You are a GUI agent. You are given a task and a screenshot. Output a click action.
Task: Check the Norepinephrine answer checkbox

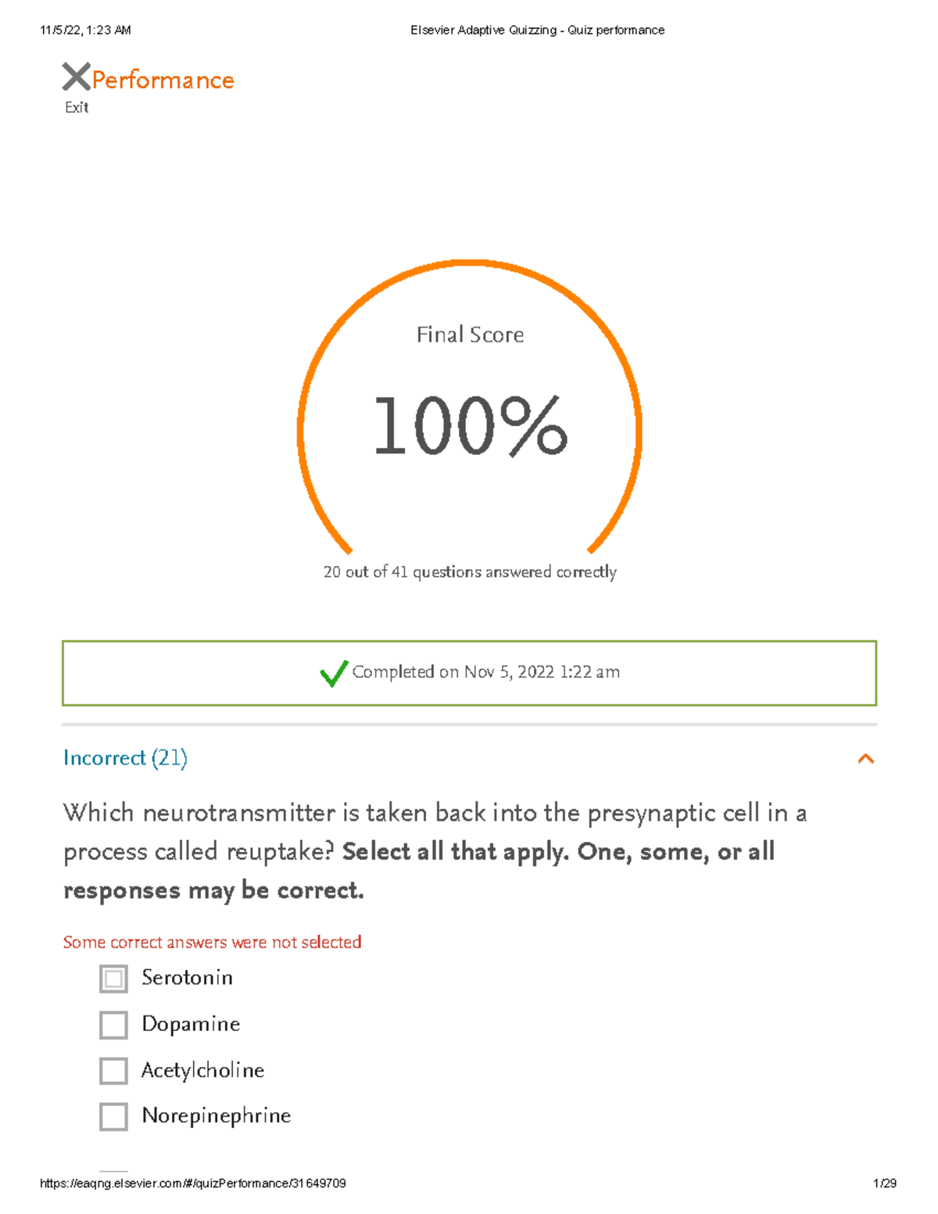click(x=113, y=1116)
